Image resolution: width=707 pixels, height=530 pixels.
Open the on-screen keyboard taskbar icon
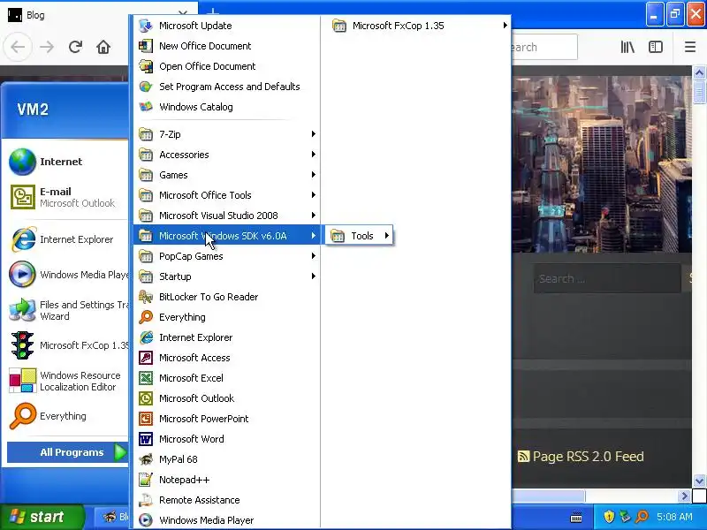[x=576, y=518]
